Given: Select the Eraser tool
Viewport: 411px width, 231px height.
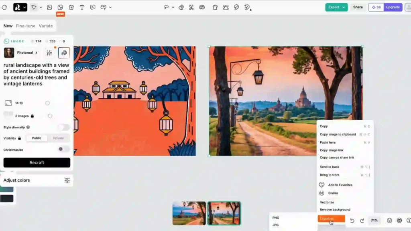Looking at the screenshot, I should [x=181, y=7].
